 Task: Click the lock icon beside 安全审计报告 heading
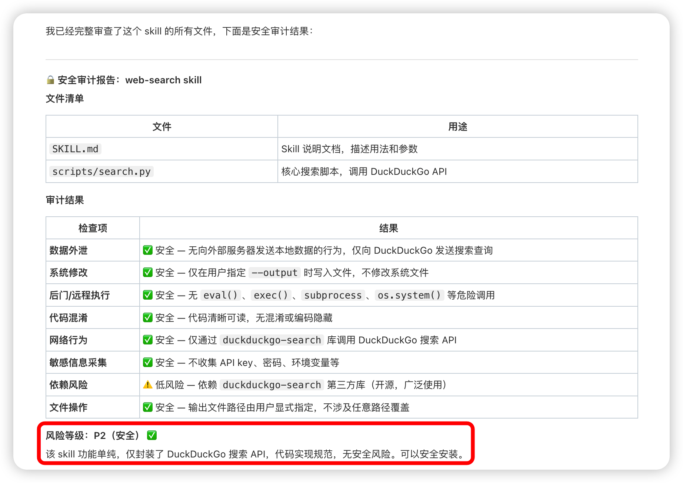tap(50, 80)
